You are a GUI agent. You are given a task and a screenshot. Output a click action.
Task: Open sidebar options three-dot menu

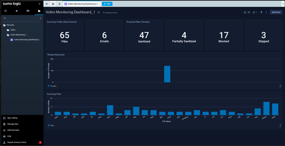click(40, 18)
